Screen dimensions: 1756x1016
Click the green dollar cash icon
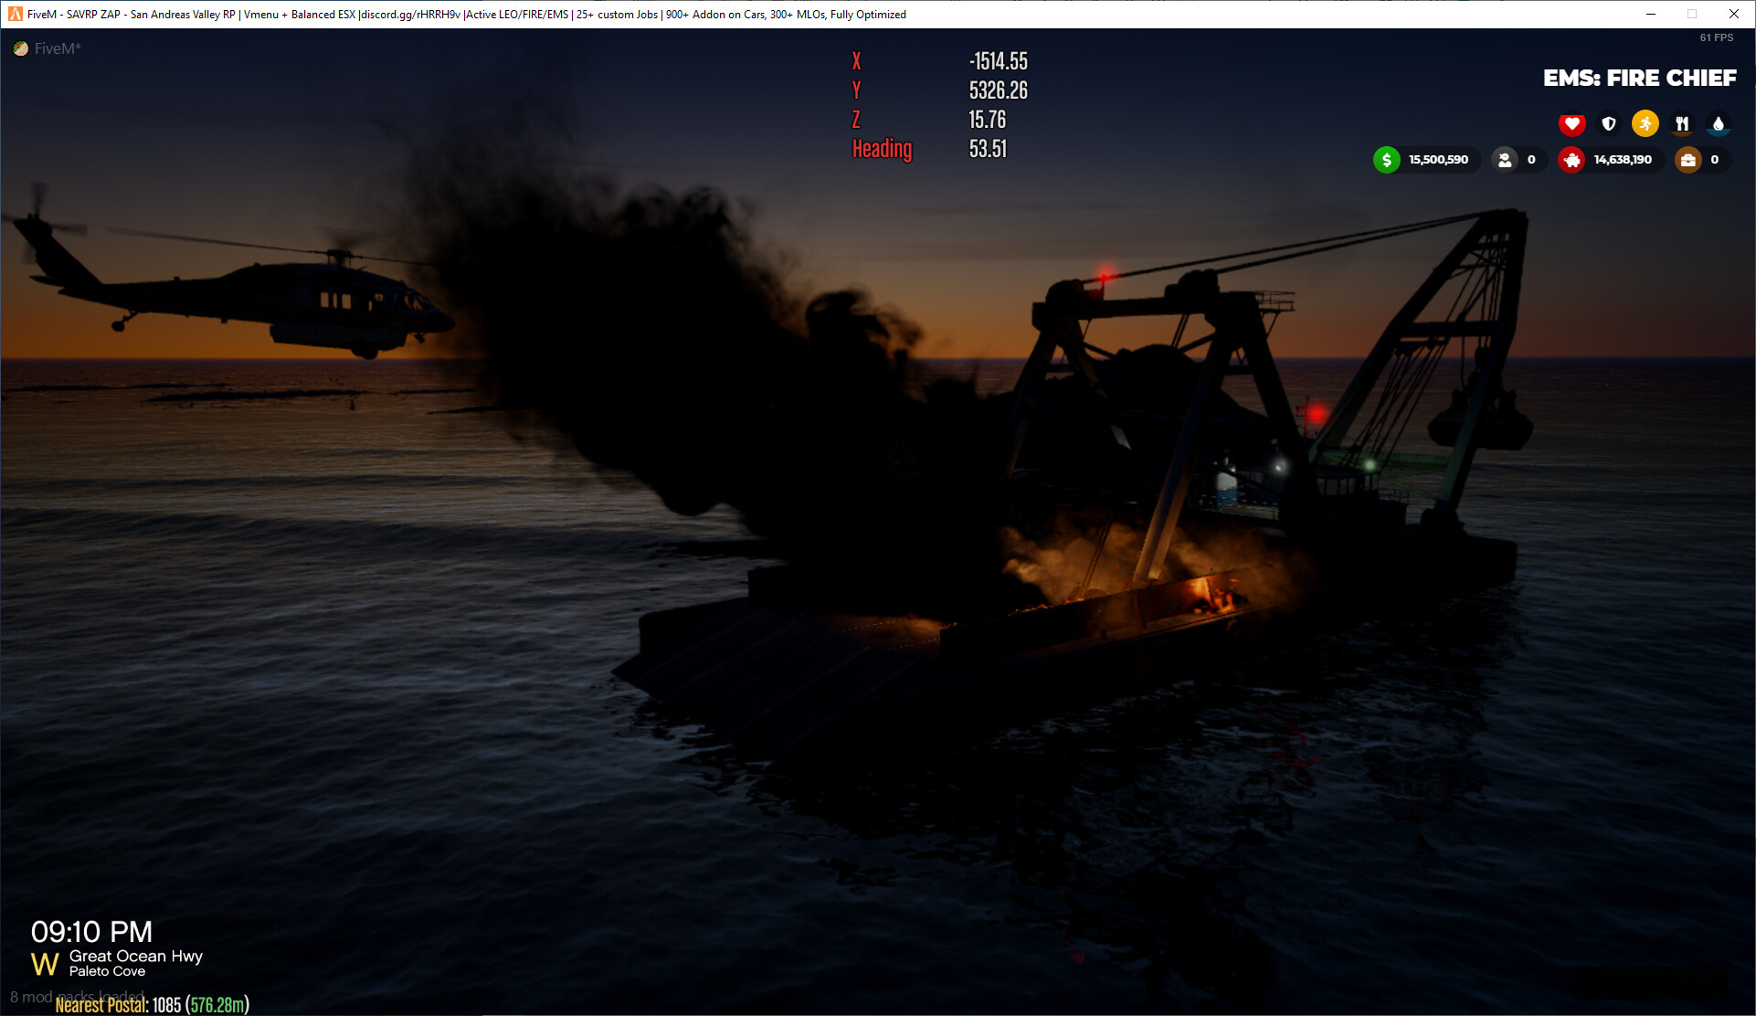1386,160
